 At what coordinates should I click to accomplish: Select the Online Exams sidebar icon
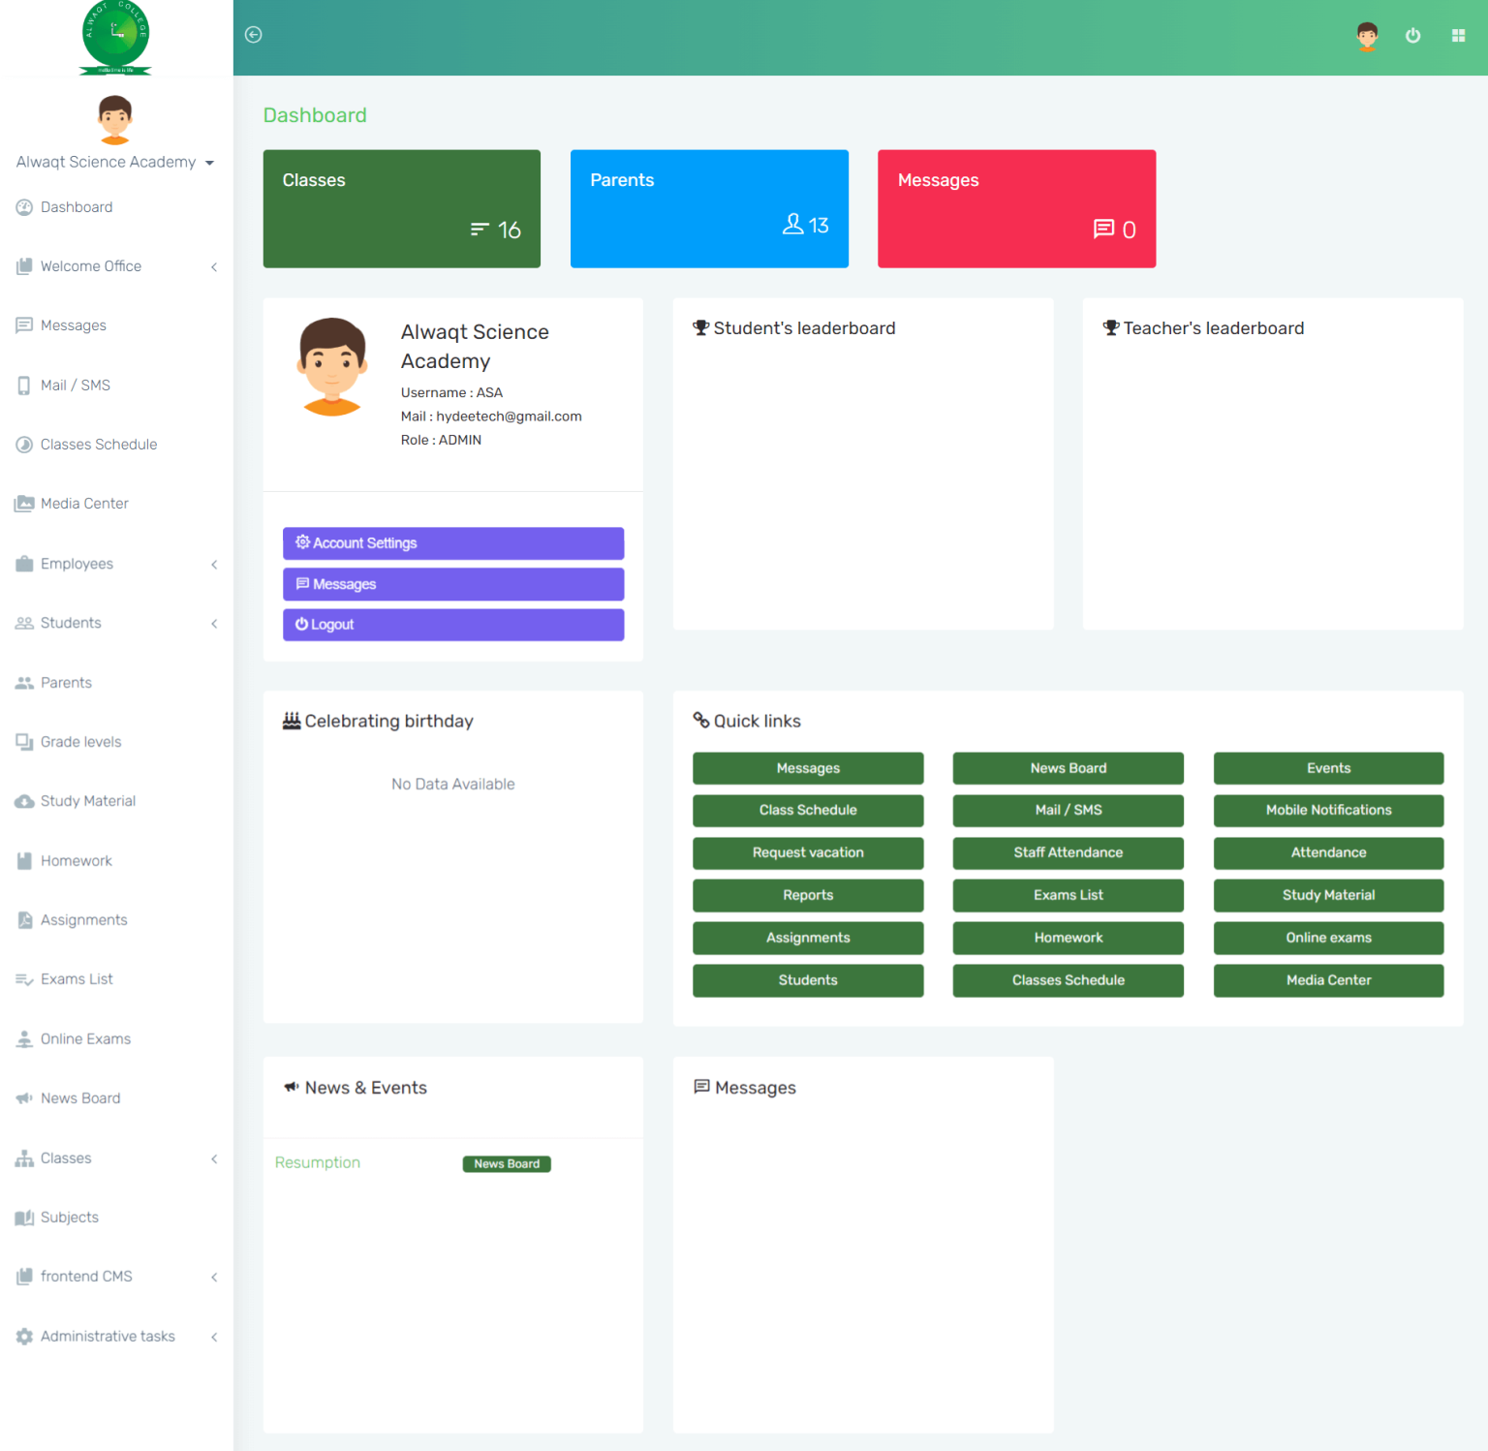click(23, 1038)
